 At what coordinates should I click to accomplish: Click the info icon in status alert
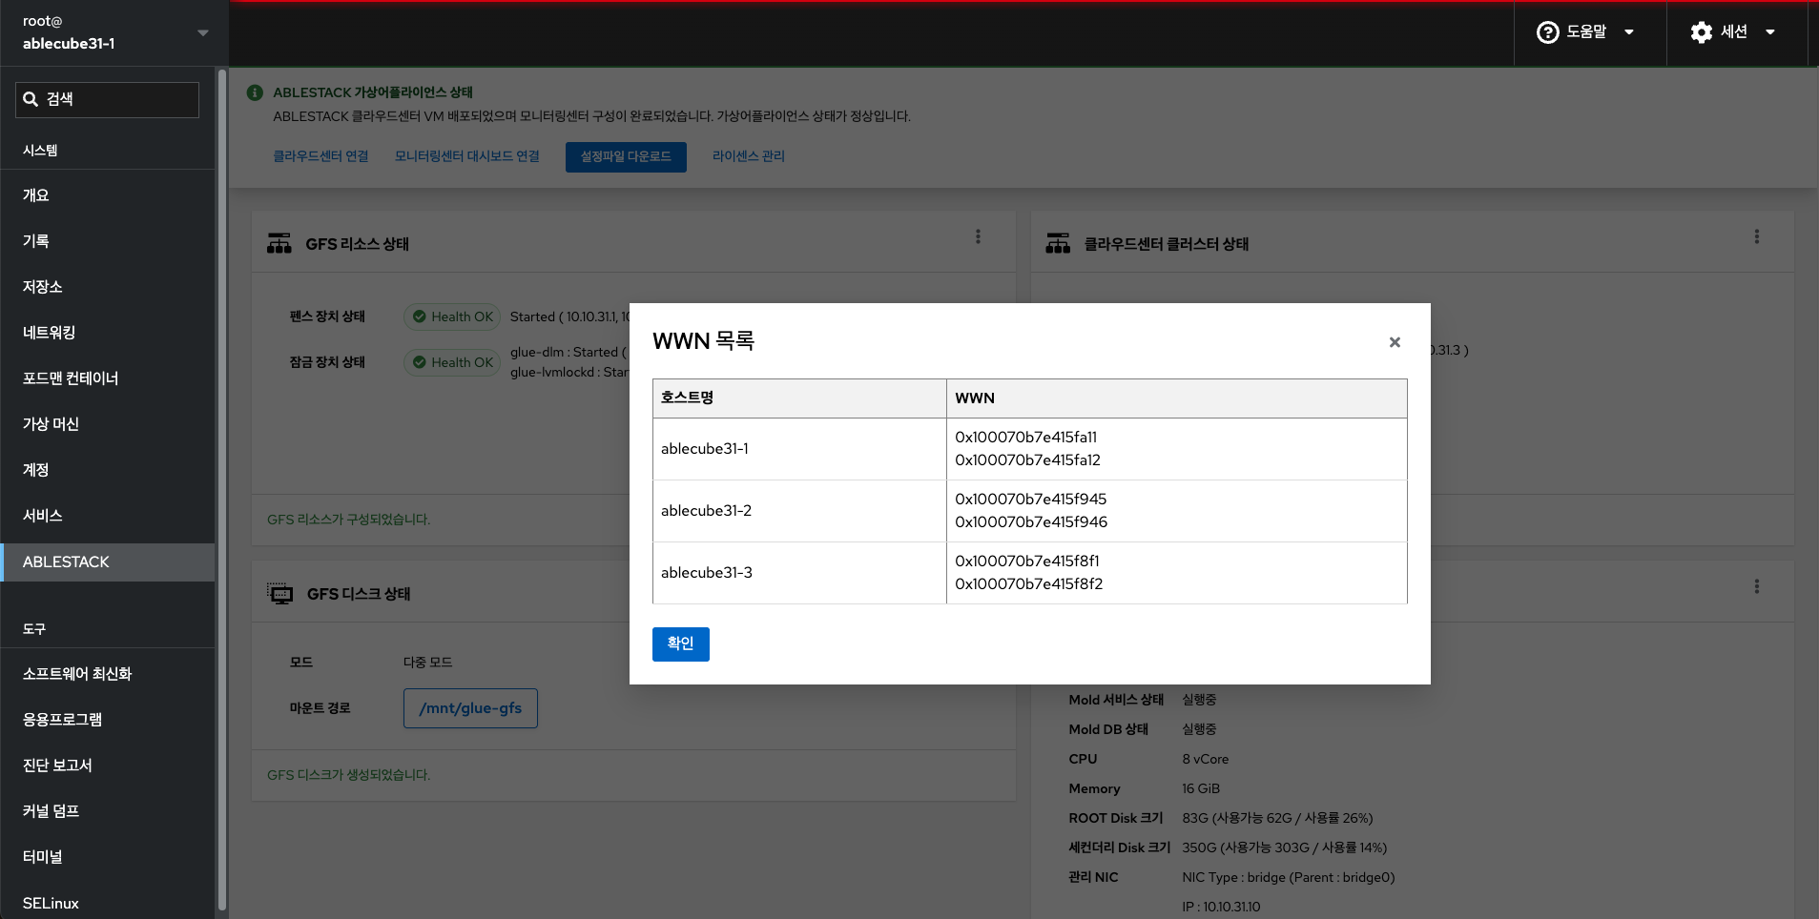pos(255,92)
